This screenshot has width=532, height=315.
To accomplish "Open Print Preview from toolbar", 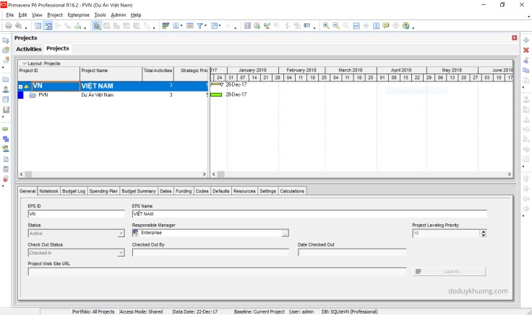I will 19,26.
